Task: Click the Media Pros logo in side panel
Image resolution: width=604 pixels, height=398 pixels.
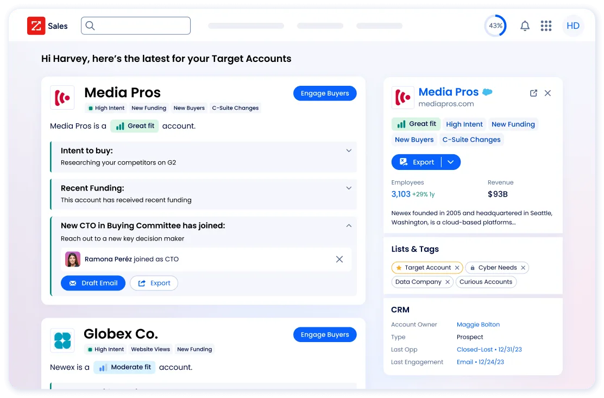Action: [x=403, y=97]
